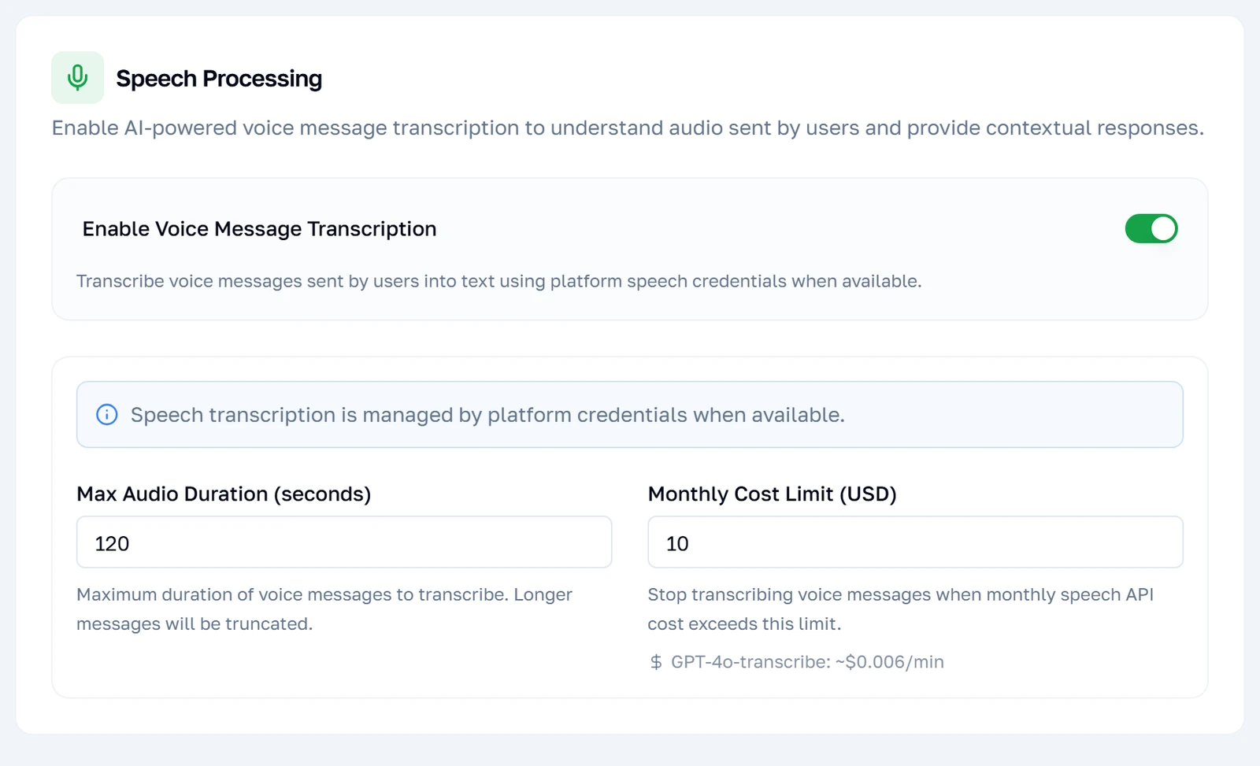This screenshot has height=766, width=1260.
Task: Click the Enable Voice Message Transcription label
Action: pos(259,229)
